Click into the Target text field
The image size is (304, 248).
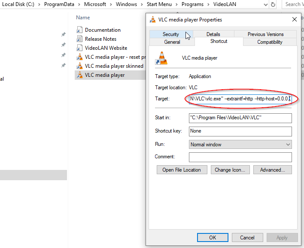point(240,99)
